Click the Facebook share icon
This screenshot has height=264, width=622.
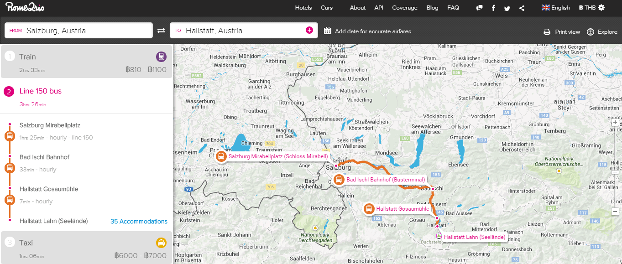[493, 8]
